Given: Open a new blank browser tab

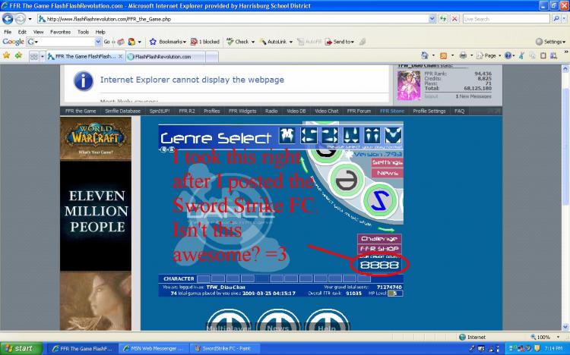Looking at the screenshot, I should (x=212, y=57).
